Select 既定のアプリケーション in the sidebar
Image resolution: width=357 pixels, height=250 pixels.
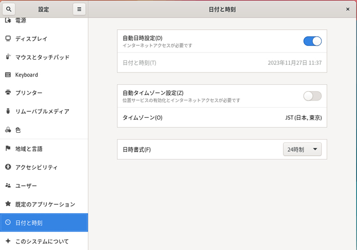tap(45, 204)
